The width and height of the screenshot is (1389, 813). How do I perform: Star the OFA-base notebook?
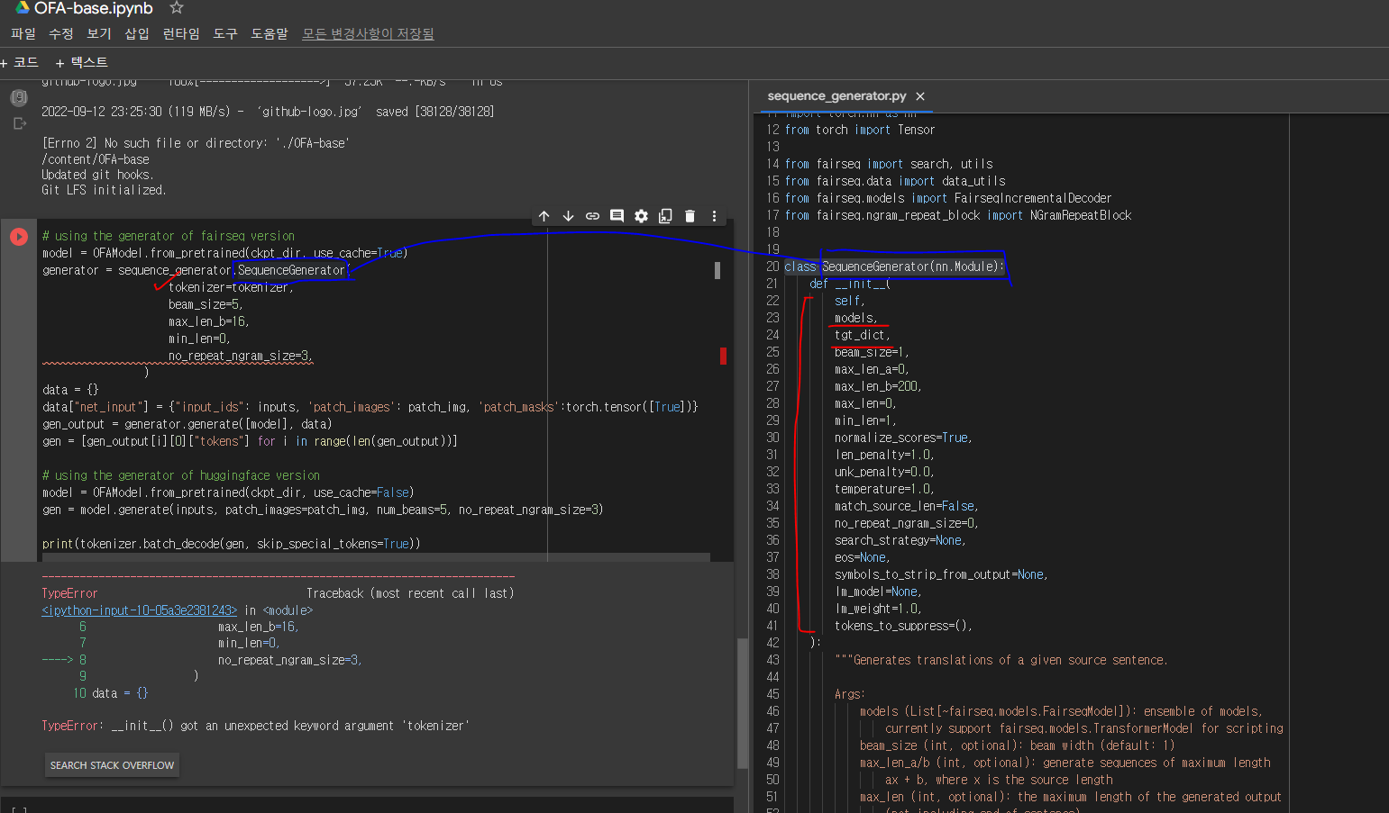coord(175,8)
